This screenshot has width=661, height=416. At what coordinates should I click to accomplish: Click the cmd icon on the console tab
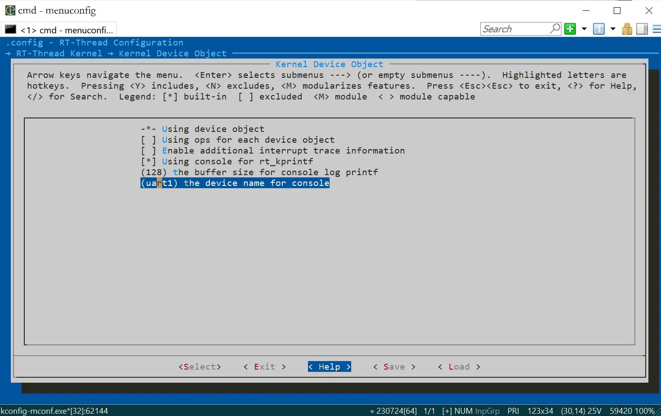pyautogui.click(x=10, y=29)
